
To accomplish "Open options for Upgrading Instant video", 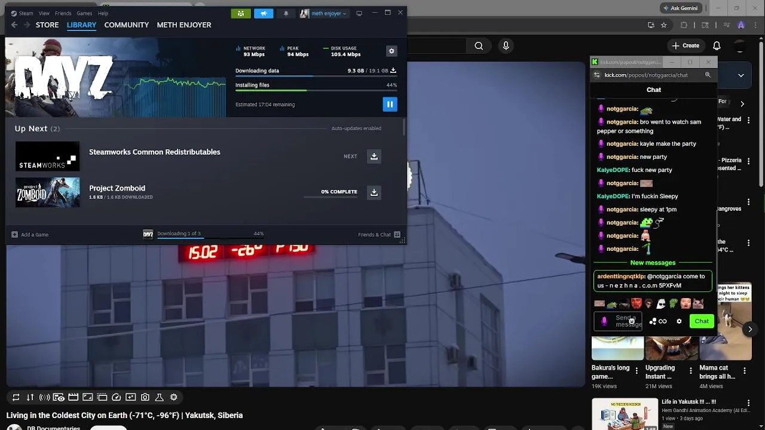I will pyautogui.click(x=691, y=371).
